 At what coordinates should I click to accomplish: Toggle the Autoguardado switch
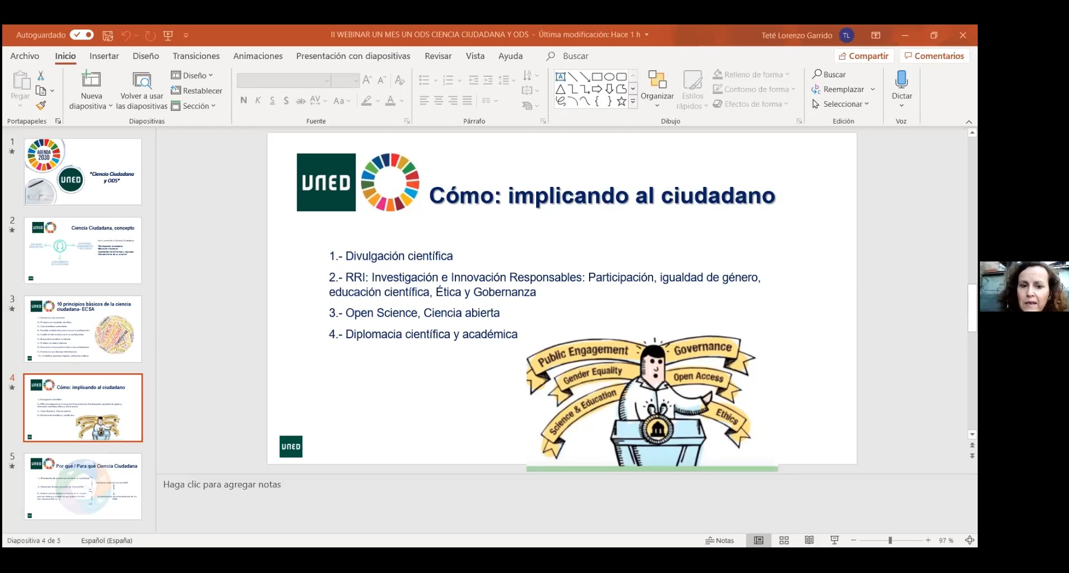[82, 34]
